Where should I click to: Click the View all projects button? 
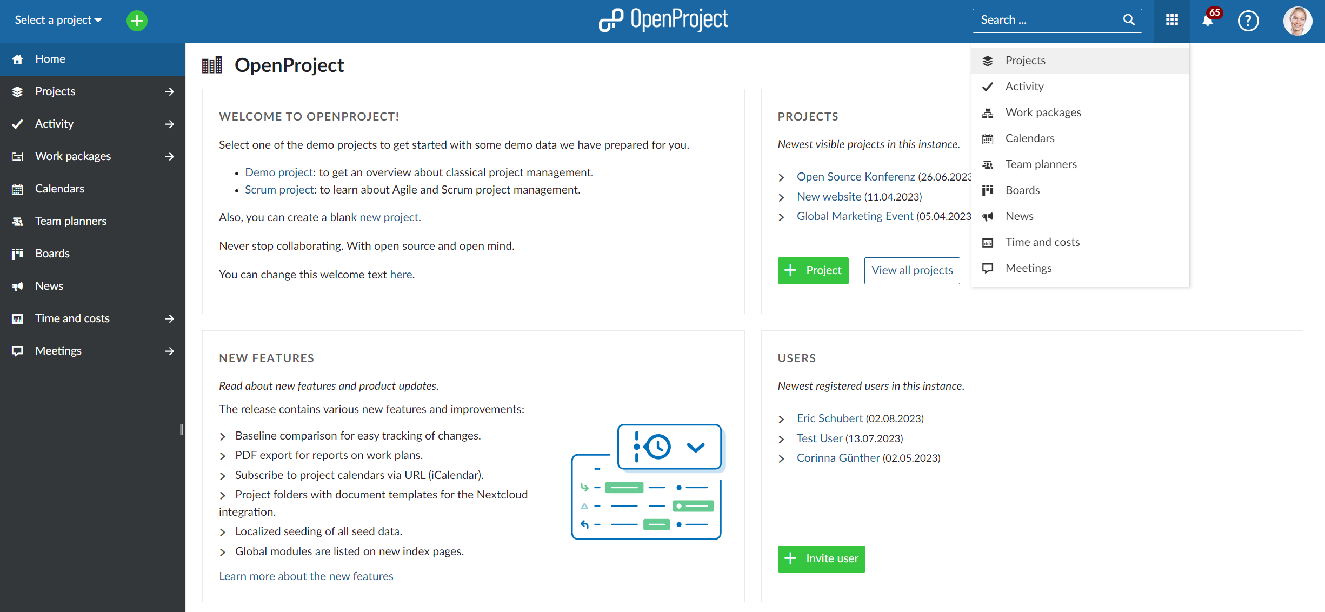point(912,269)
